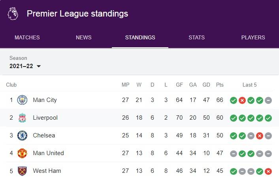279x187 pixels.
Task: Click the Liverpool club crest
Action: (x=22, y=118)
